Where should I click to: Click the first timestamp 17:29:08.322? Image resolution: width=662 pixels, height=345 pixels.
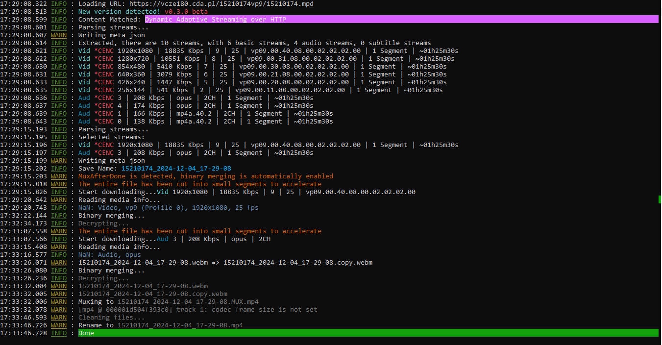pos(24,4)
